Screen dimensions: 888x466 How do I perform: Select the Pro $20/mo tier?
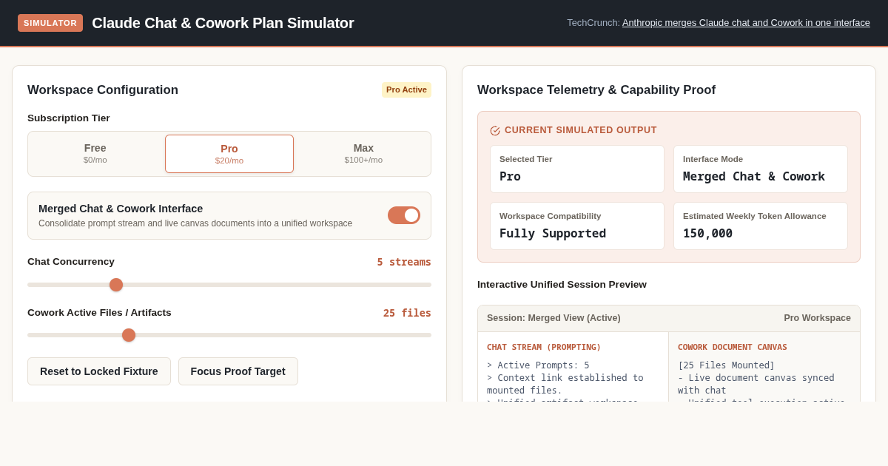click(229, 154)
